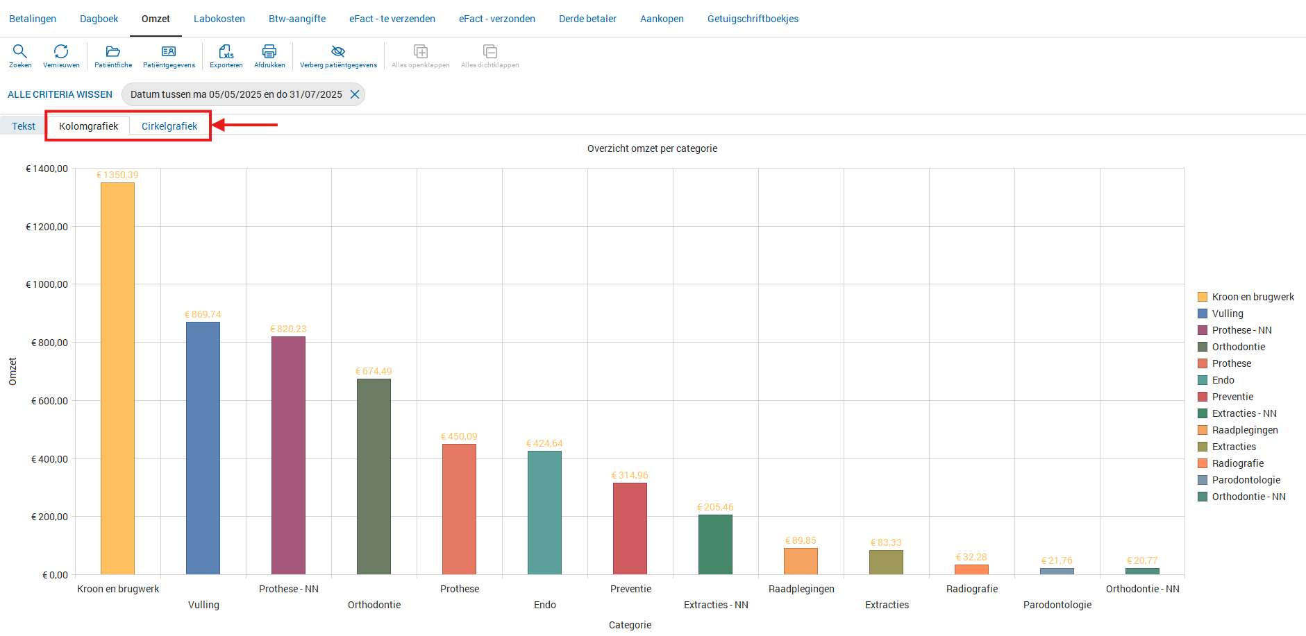
Task: Export to xls with the Exporteren icon
Action: pyautogui.click(x=226, y=52)
